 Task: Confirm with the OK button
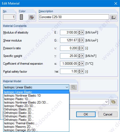coord(86,114)
